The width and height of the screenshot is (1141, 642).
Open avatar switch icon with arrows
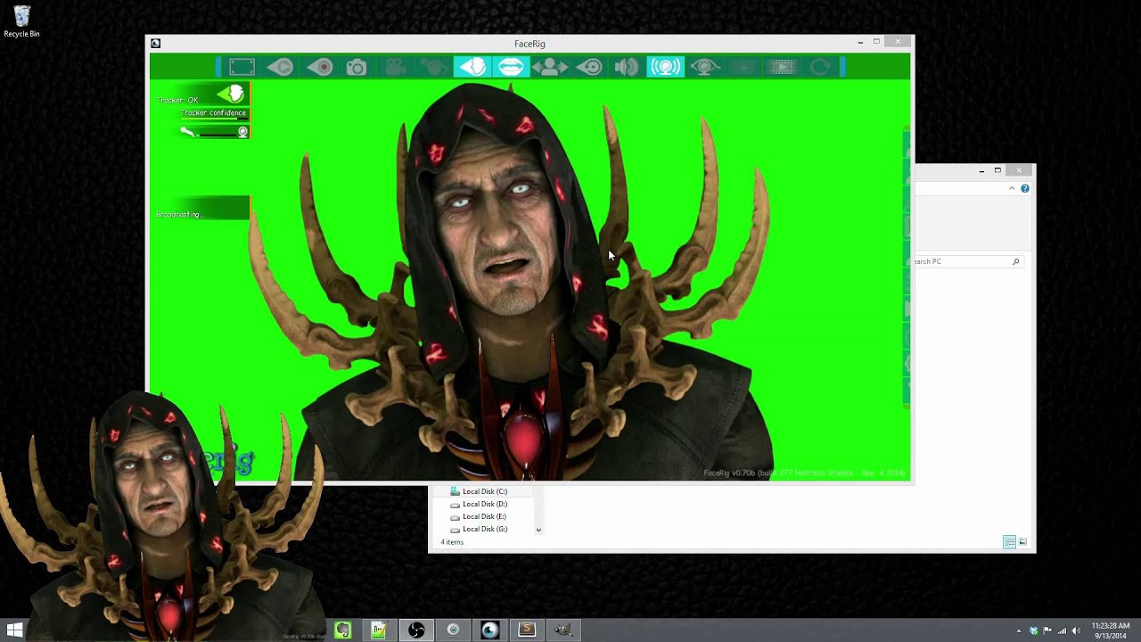[550, 67]
